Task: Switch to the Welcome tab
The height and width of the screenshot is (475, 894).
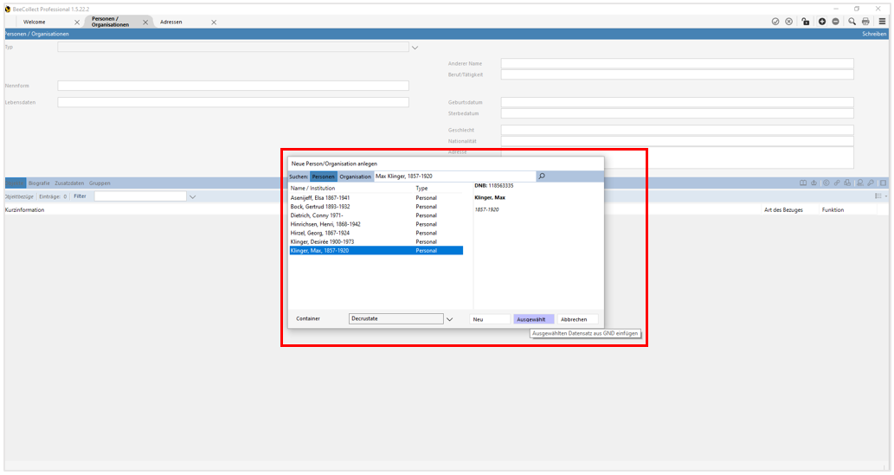Action: [35, 22]
